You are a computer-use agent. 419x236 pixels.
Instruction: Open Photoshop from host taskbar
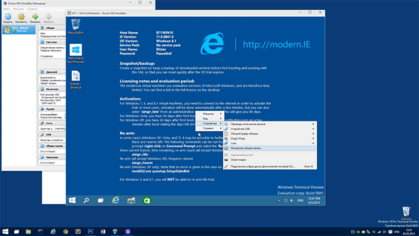[90, 231]
